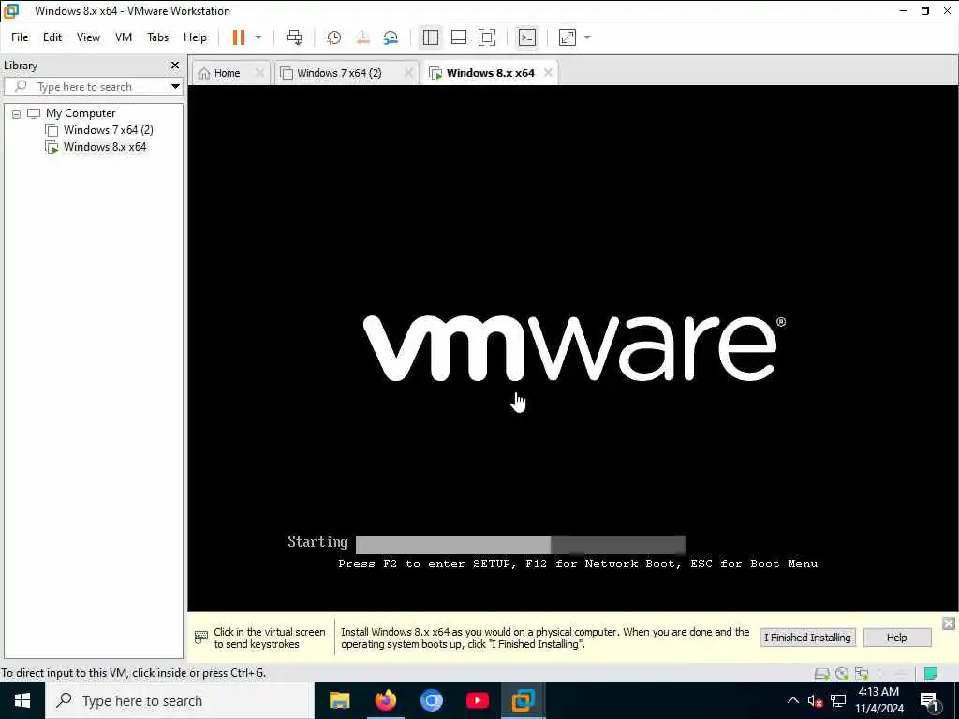Select My Computer in the library
The image size is (959, 719).
[x=81, y=113]
